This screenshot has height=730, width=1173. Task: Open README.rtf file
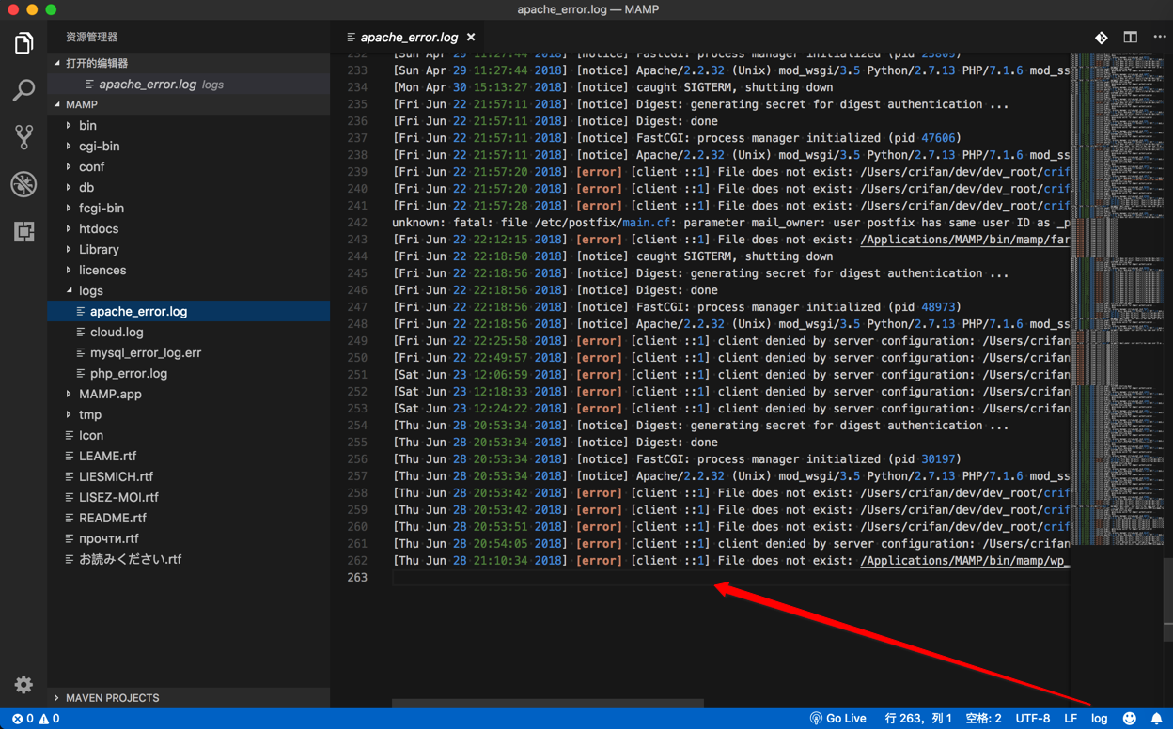[x=188, y=518]
